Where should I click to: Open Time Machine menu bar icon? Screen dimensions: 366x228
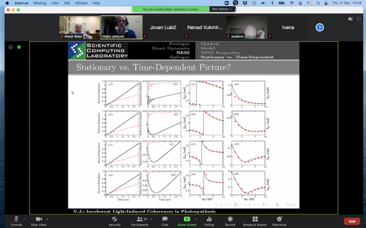click(x=254, y=3)
